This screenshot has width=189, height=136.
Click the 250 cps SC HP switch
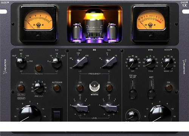[x=133, y=93]
